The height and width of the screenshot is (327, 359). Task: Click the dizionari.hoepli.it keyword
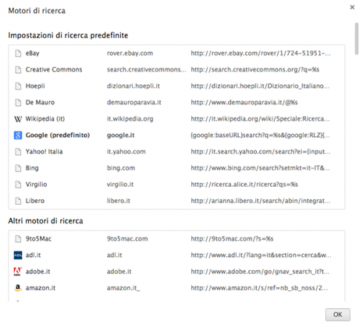[133, 86]
